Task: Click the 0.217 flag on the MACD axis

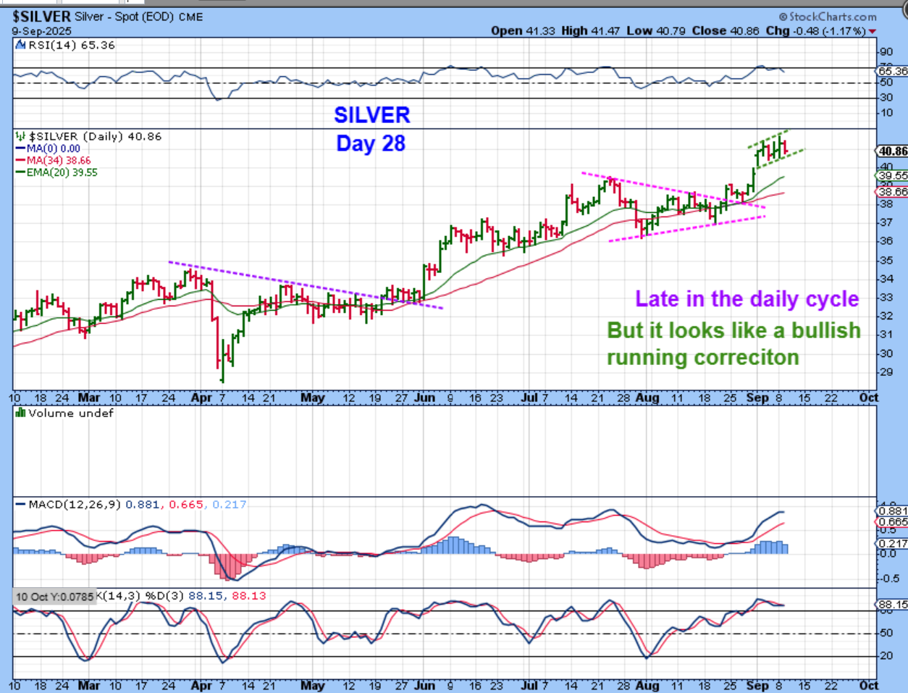Action: click(892, 543)
